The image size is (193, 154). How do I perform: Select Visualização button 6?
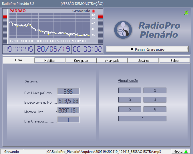[x=155, y=109]
